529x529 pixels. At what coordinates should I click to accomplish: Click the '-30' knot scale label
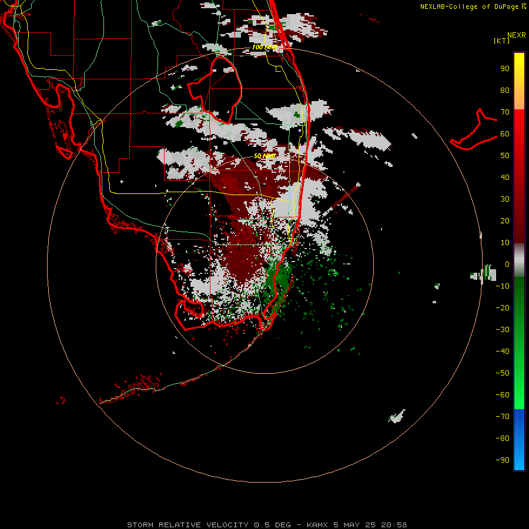(x=503, y=330)
